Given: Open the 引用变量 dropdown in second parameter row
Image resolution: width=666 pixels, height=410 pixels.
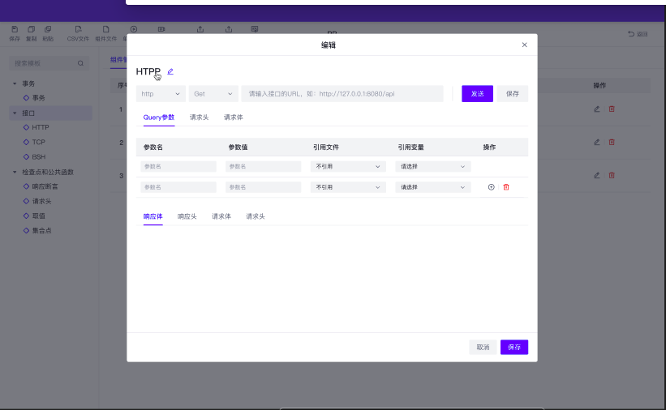Looking at the screenshot, I should (432, 187).
